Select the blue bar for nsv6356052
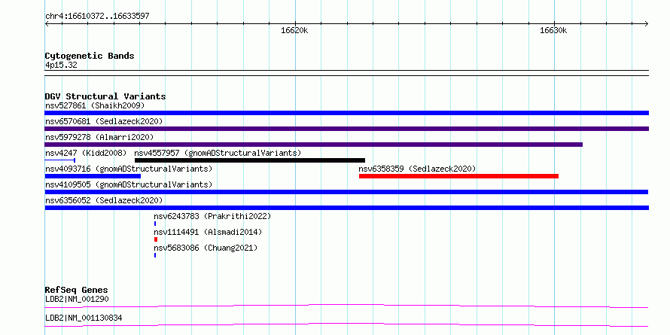The image size is (670, 335). (x=346, y=208)
